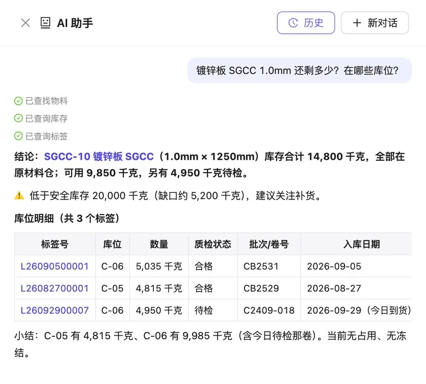Open label L26082700001 link
The width and height of the screenshot is (426, 384).
tap(54, 288)
